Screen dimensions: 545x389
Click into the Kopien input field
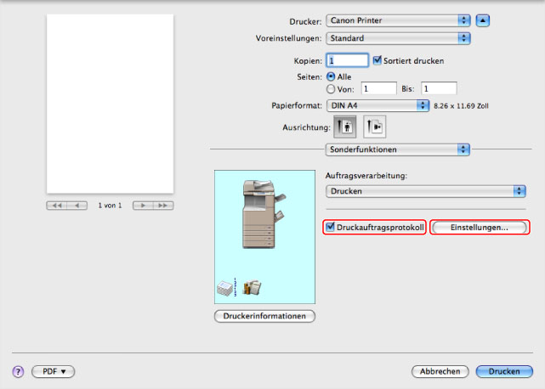click(x=347, y=60)
